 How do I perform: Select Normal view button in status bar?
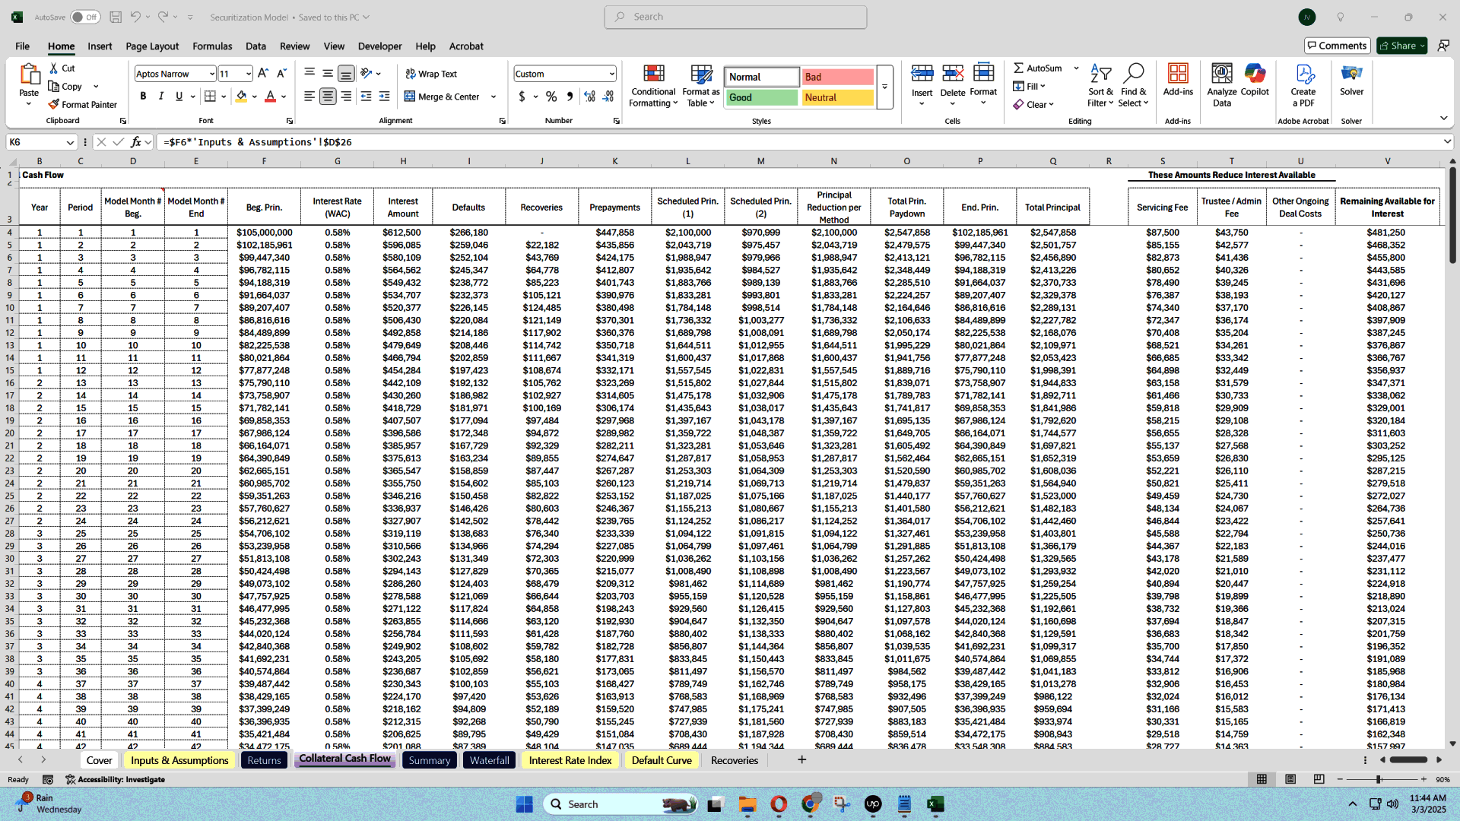pyautogui.click(x=1262, y=780)
